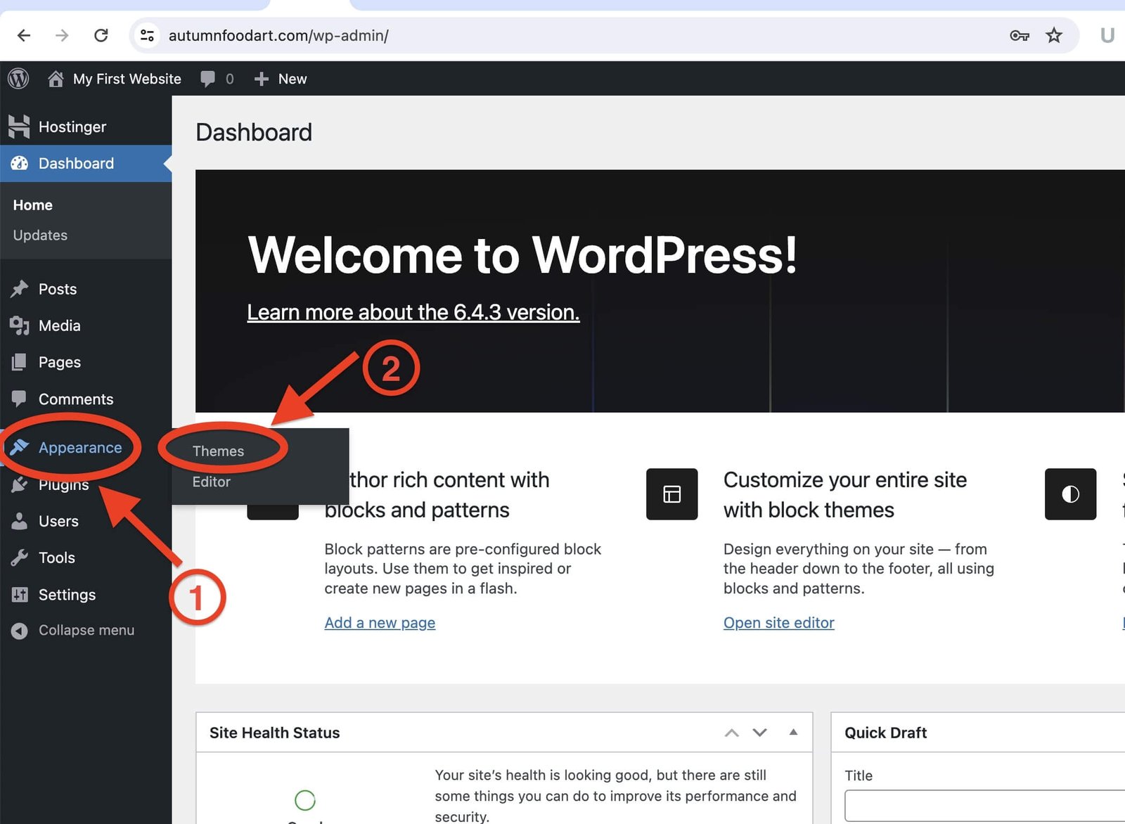Open the Media library menu
This screenshot has height=824, width=1125.
pos(60,326)
